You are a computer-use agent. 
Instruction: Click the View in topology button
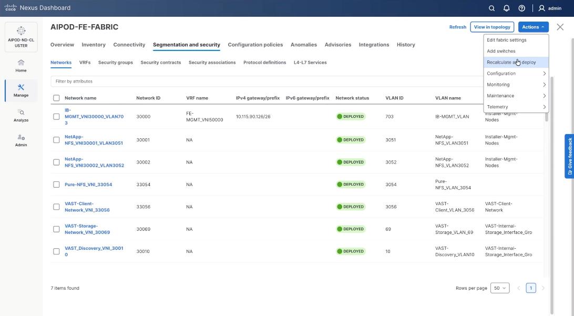(x=492, y=27)
